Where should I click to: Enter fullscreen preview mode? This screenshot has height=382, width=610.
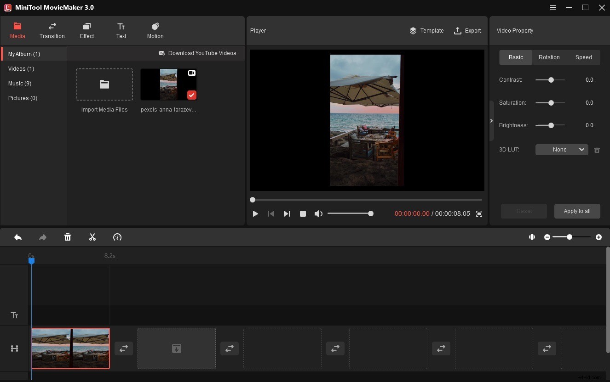pyautogui.click(x=479, y=213)
